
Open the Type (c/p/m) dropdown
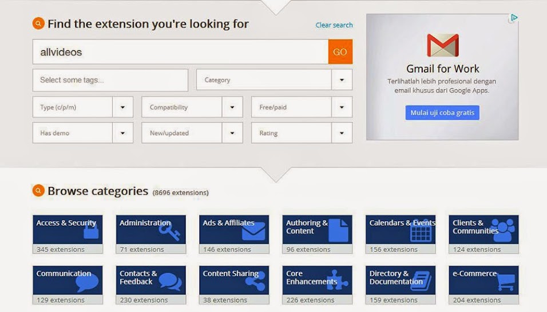[122, 107]
